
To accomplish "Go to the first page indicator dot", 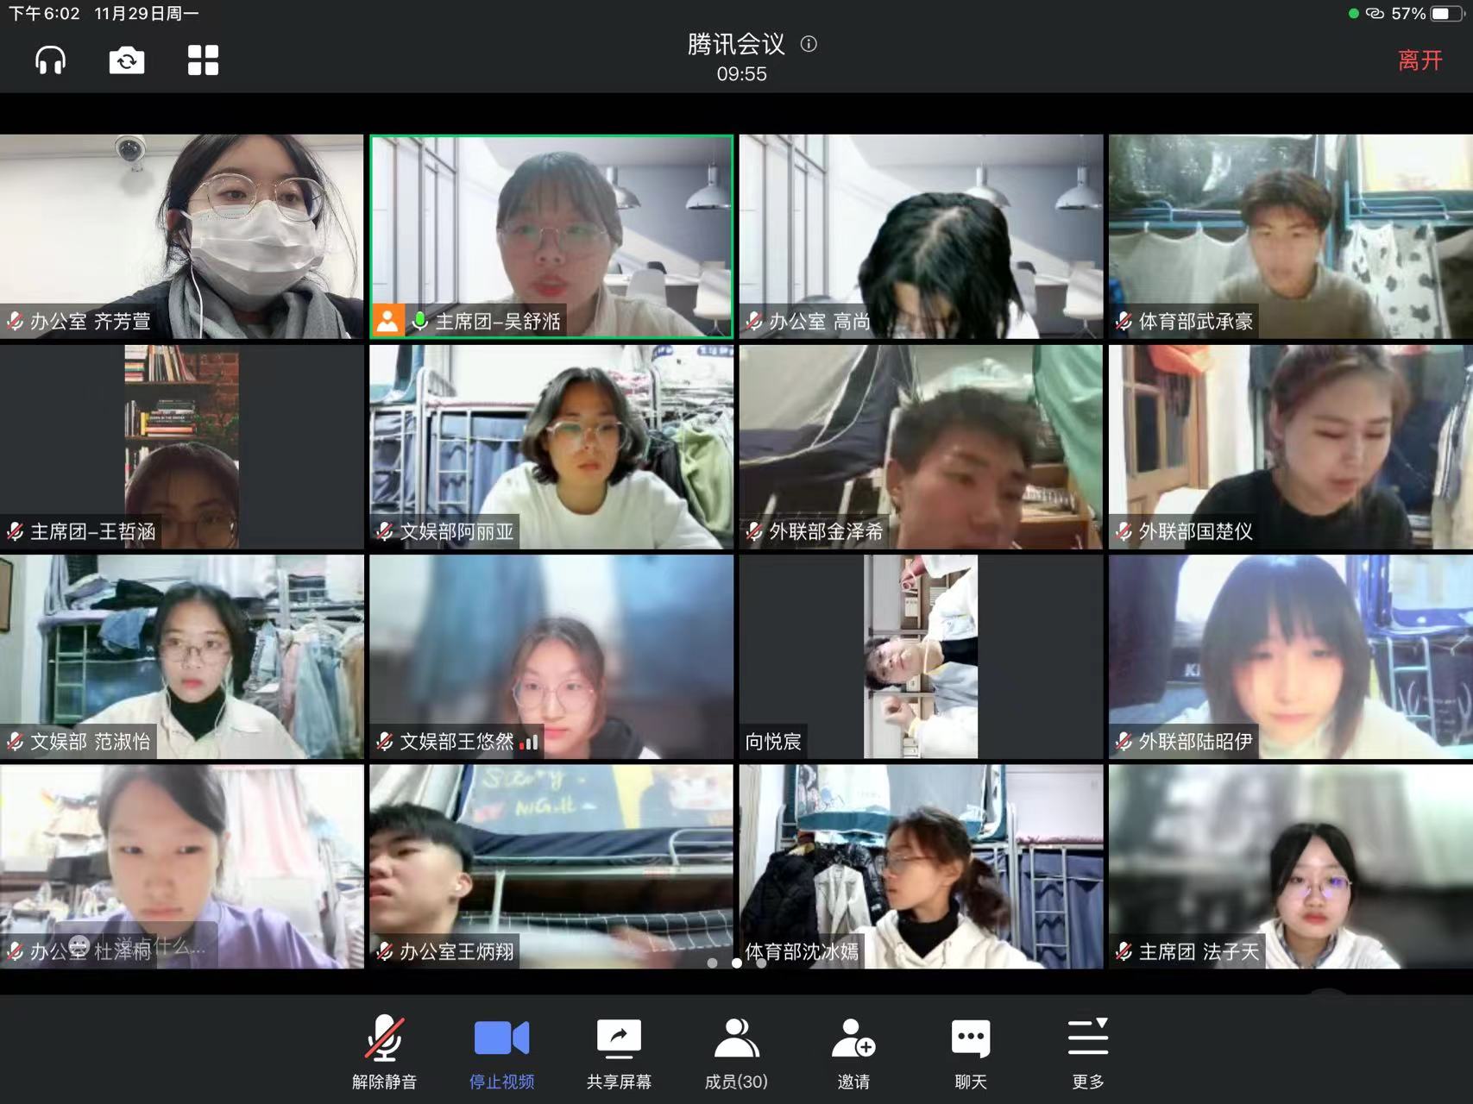I will coord(712,963).
